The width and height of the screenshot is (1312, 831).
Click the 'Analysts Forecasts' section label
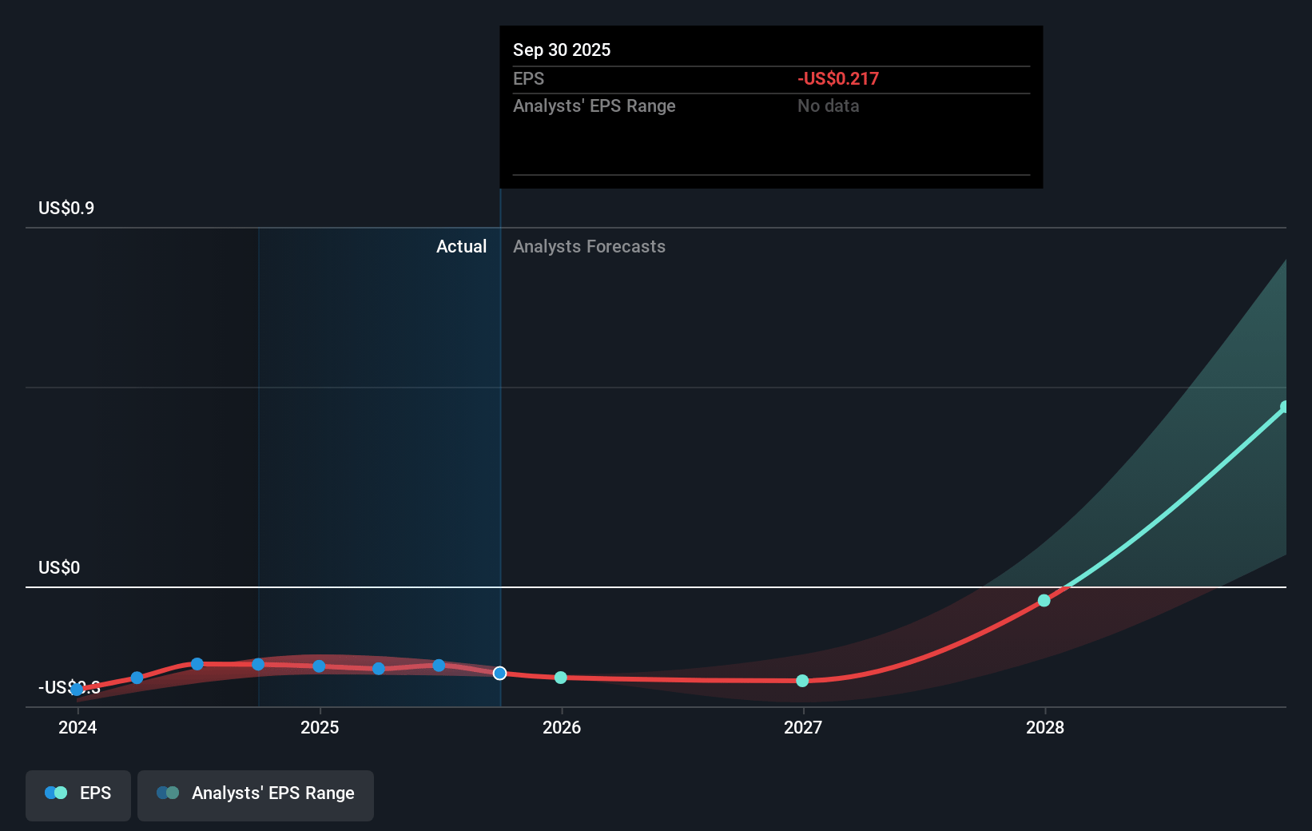point(589,247)
